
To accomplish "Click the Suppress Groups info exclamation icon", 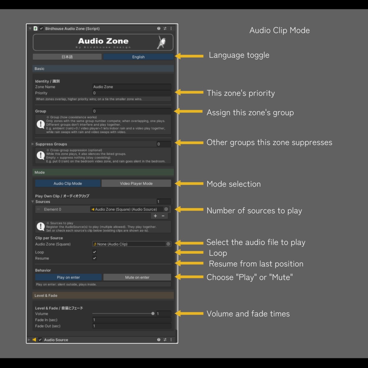I will click(41, 155).
